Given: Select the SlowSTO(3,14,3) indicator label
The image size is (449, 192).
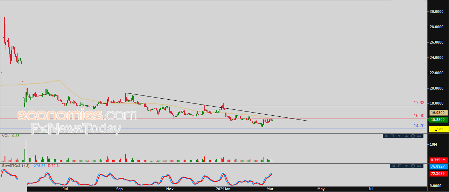Looking at the screenshot, I should pos(16,166).
